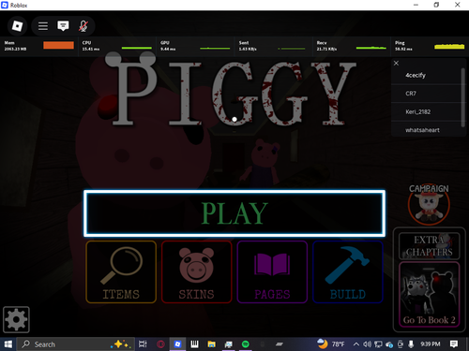
Task: Open the BUILD hammer menu
Action: (348, 271)
